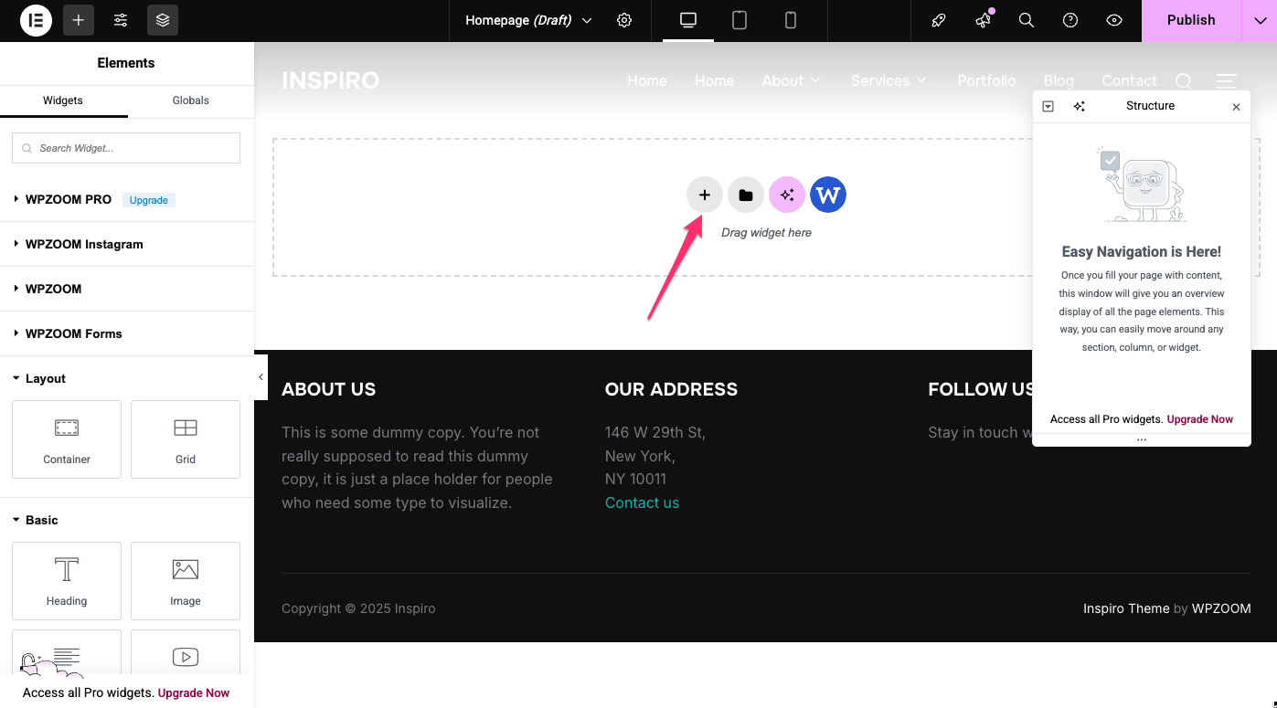Switch to tablet preview mode
Screen dimensions: 1277x708
(x=740, y=20)
